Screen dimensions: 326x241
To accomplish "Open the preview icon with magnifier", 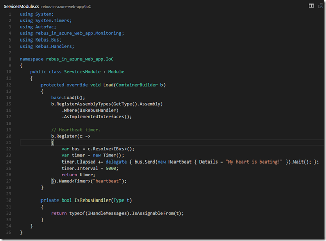I will tap(321, 6).
